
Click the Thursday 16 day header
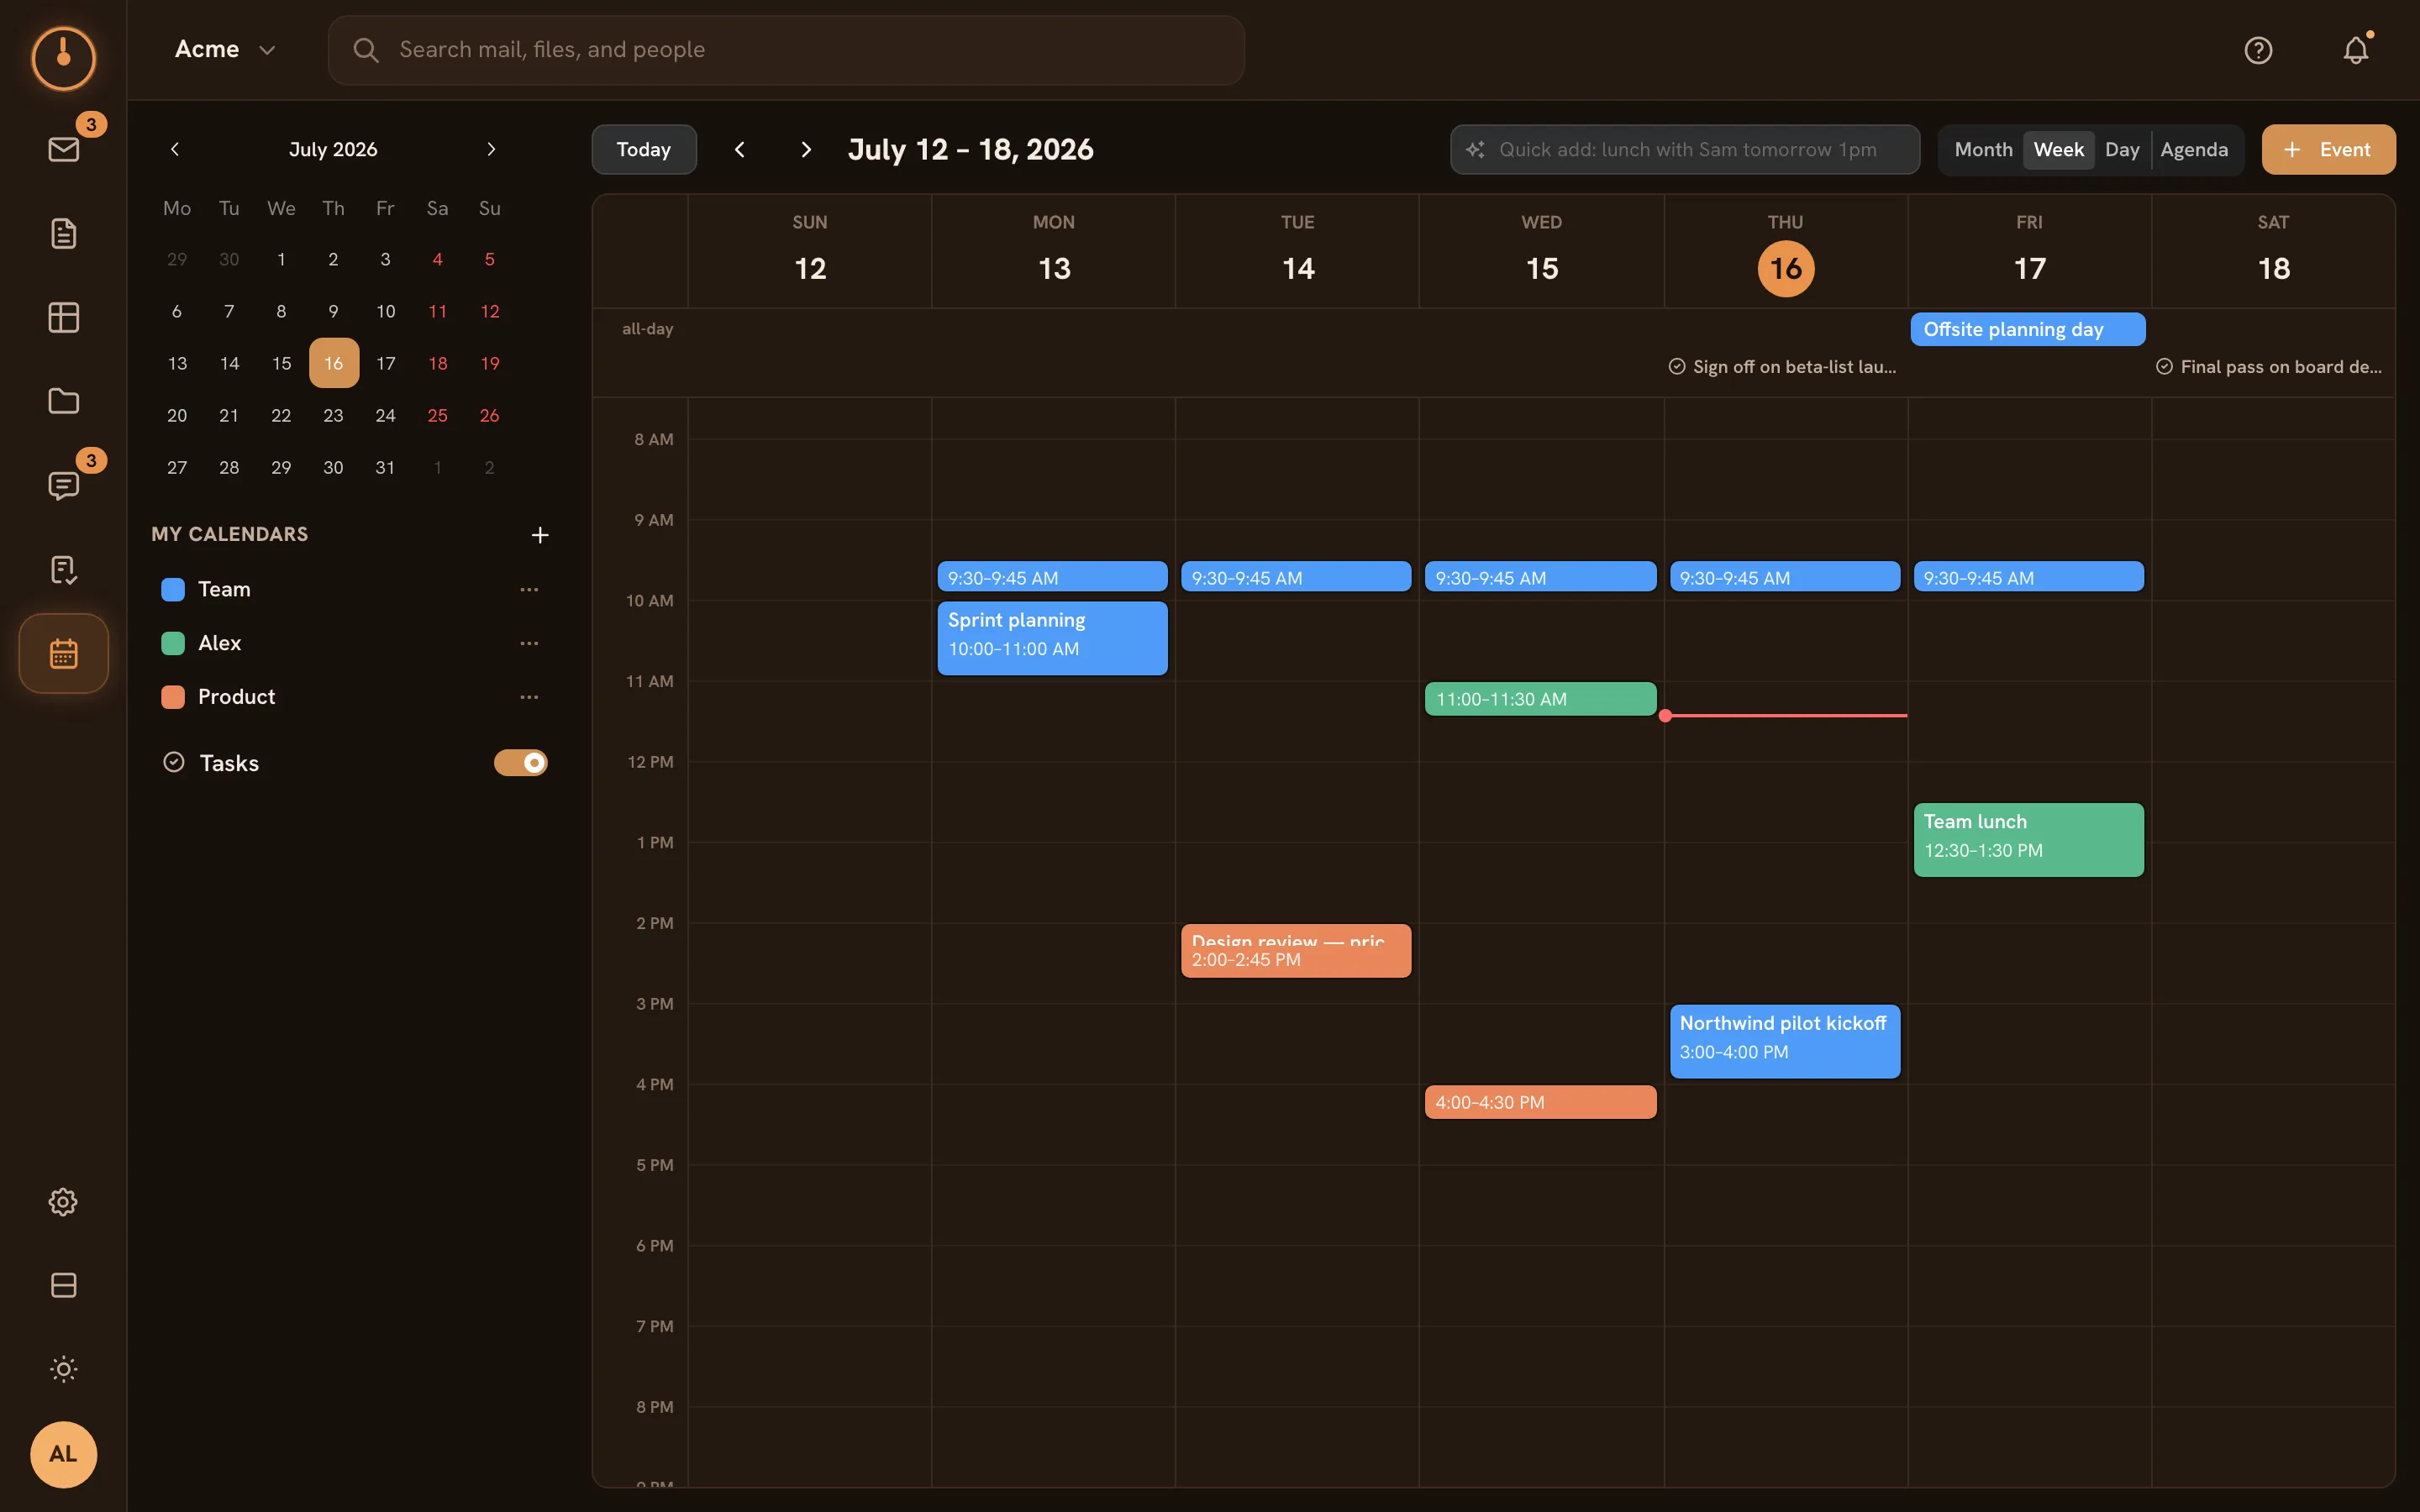(x=1786, y=251)
